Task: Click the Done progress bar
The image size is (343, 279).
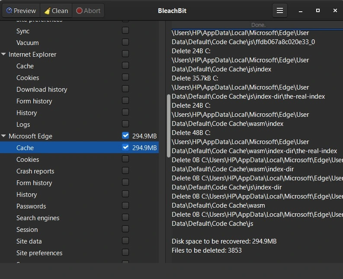Action: pyautogui.click(x=257, y=25)
